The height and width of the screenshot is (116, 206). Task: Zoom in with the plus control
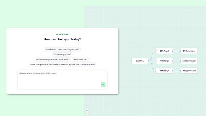tap(87, 110)
